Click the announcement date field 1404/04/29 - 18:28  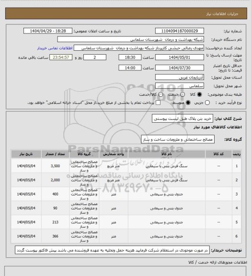click(48, 31)
